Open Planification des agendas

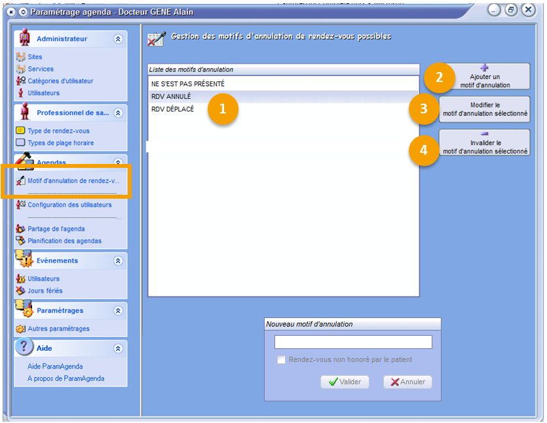tap(64, 241)
